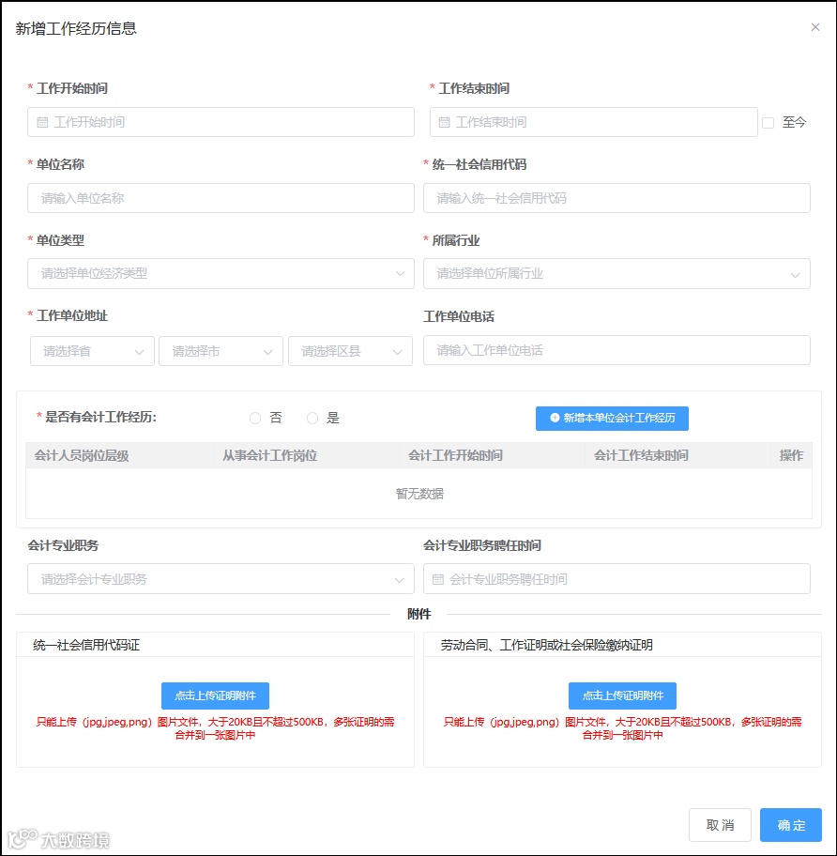Expand the 请选择区县 district dropdown
The width and height of the screenshot is (837, 856).
tap(350, 351)
